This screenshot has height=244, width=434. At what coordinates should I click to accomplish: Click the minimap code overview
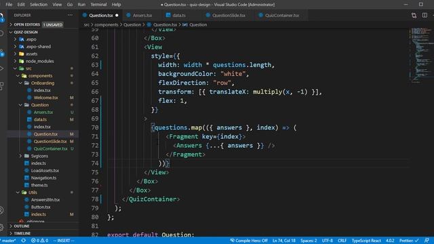tap(421, 56)
